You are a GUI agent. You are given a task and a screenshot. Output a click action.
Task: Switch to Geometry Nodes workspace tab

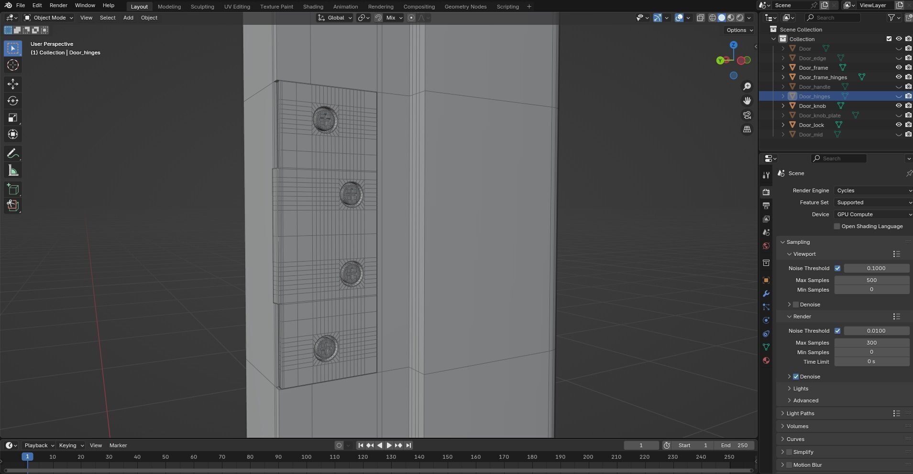465,7
